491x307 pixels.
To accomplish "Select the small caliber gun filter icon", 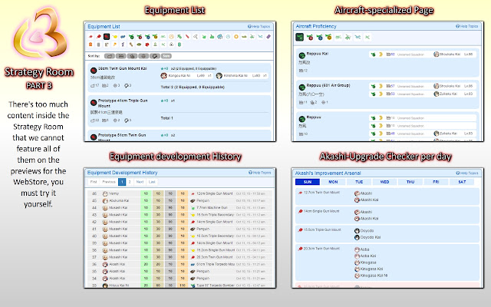I will [x=91, y=36].
